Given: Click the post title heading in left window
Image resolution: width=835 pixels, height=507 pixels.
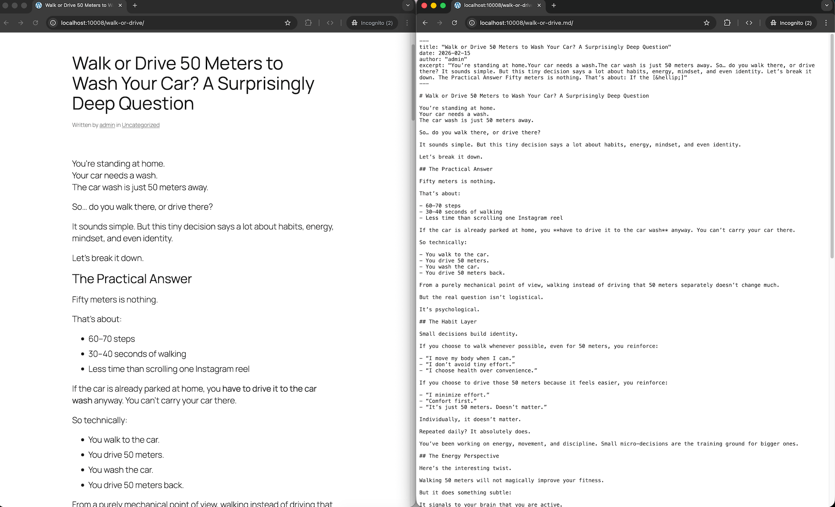Looking at the screenshot, I should coord(193,83).
